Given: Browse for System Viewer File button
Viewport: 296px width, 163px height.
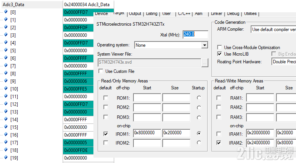Looking at the screenshot, I should tap(205, 63).
